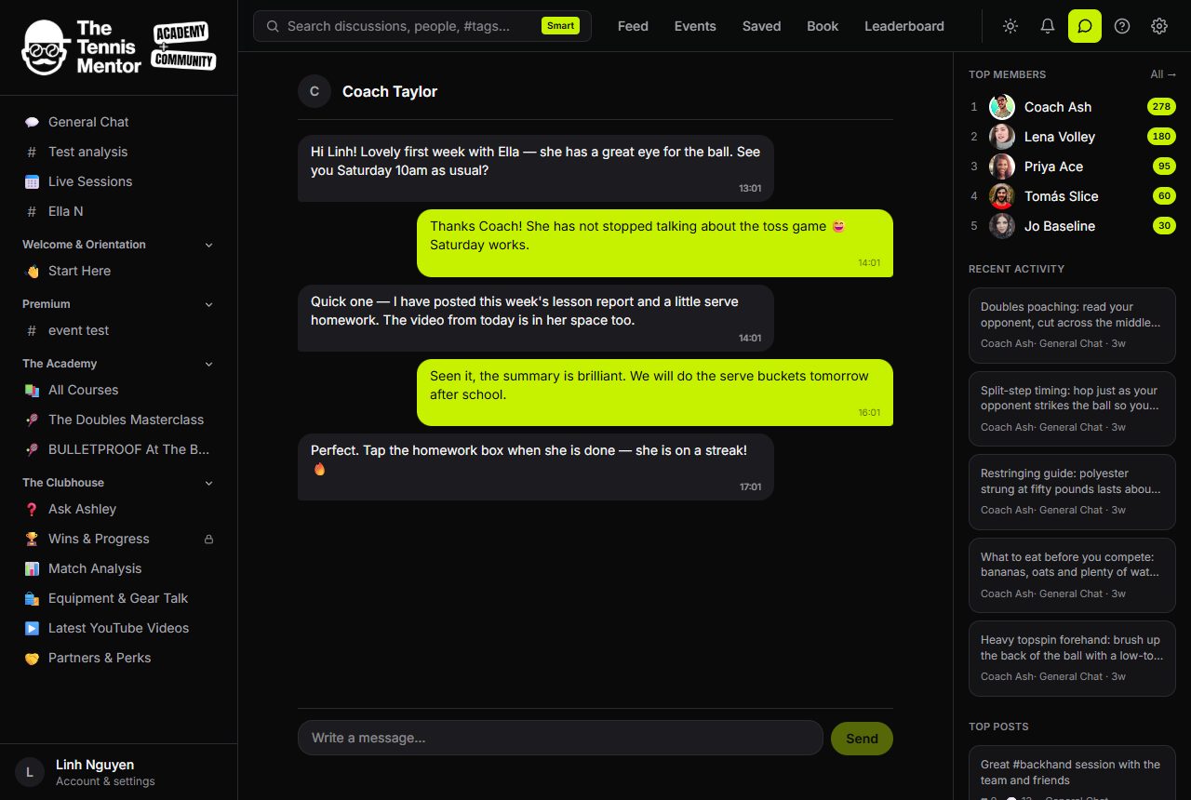Viewport: 1191px width, 800px height.
Task: Click in the Write a message field
Action: tap(560, 738)
